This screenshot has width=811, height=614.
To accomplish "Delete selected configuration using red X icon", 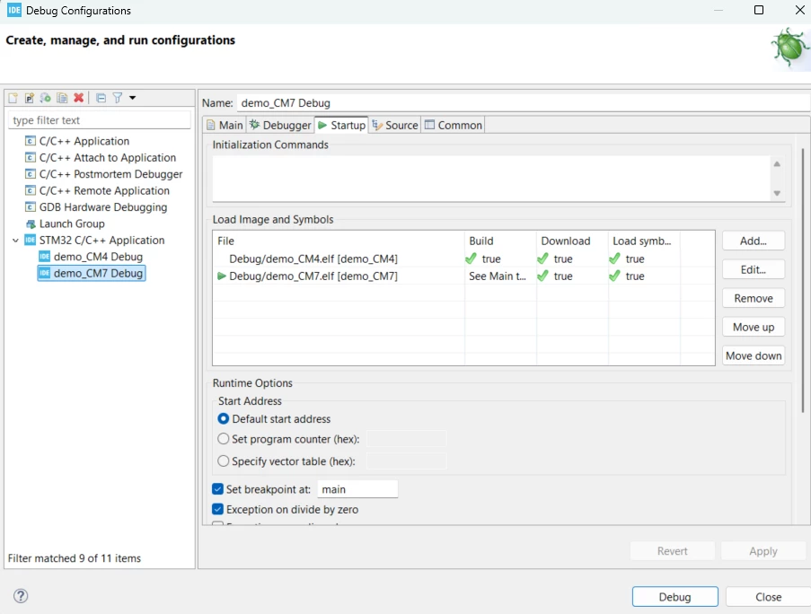I will (79, 98).
